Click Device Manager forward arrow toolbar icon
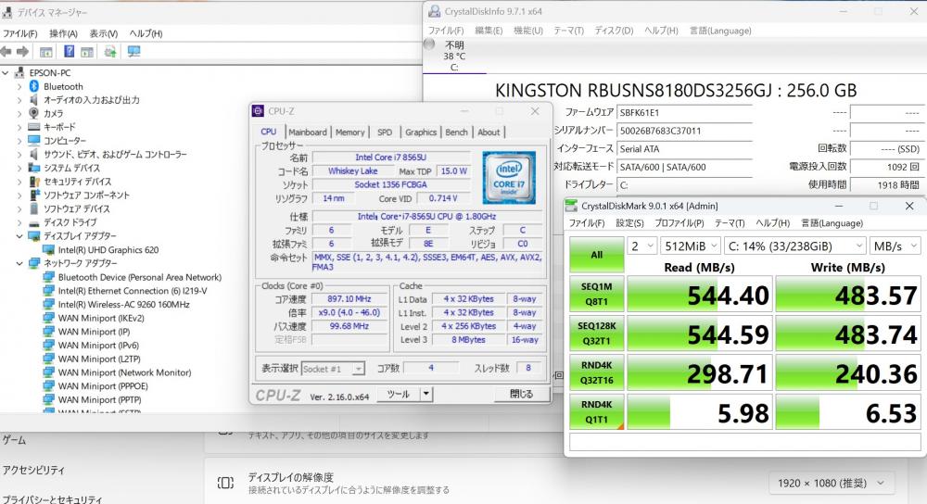Viewport: 927px width, 504px height. [22, 52]
